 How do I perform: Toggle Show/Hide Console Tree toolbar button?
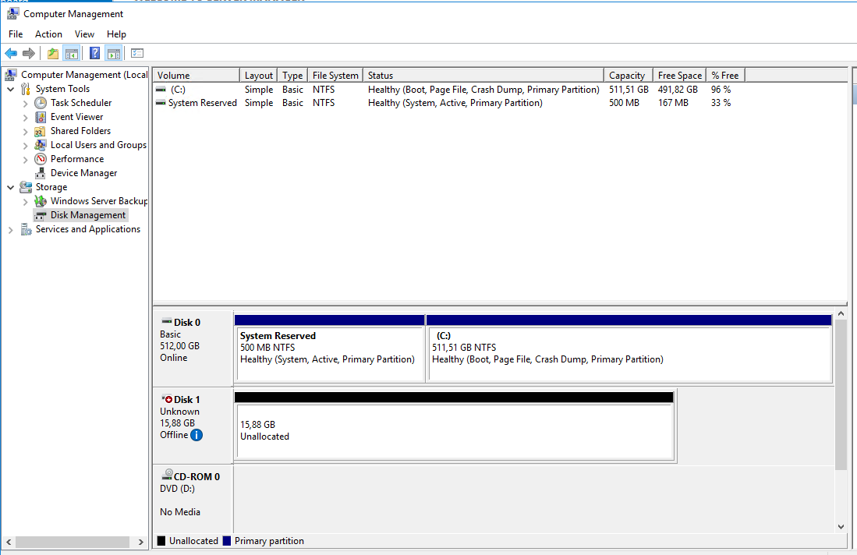point(72,53)
